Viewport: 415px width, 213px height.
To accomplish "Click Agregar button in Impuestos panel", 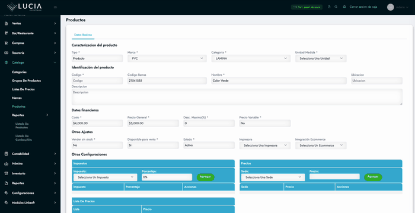I will coord(205,177).
